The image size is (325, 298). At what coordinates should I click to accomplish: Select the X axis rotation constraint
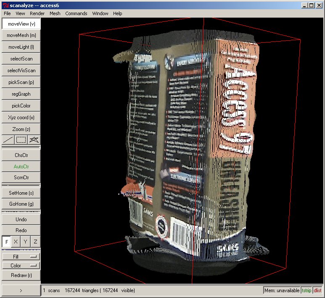16,242
